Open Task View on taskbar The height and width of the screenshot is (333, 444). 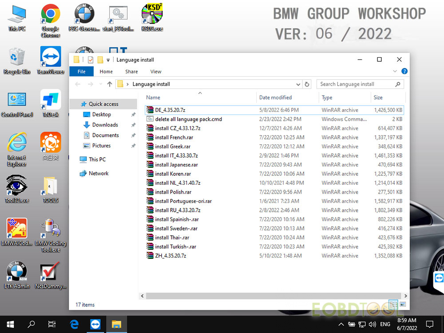[x=52, y=324]
